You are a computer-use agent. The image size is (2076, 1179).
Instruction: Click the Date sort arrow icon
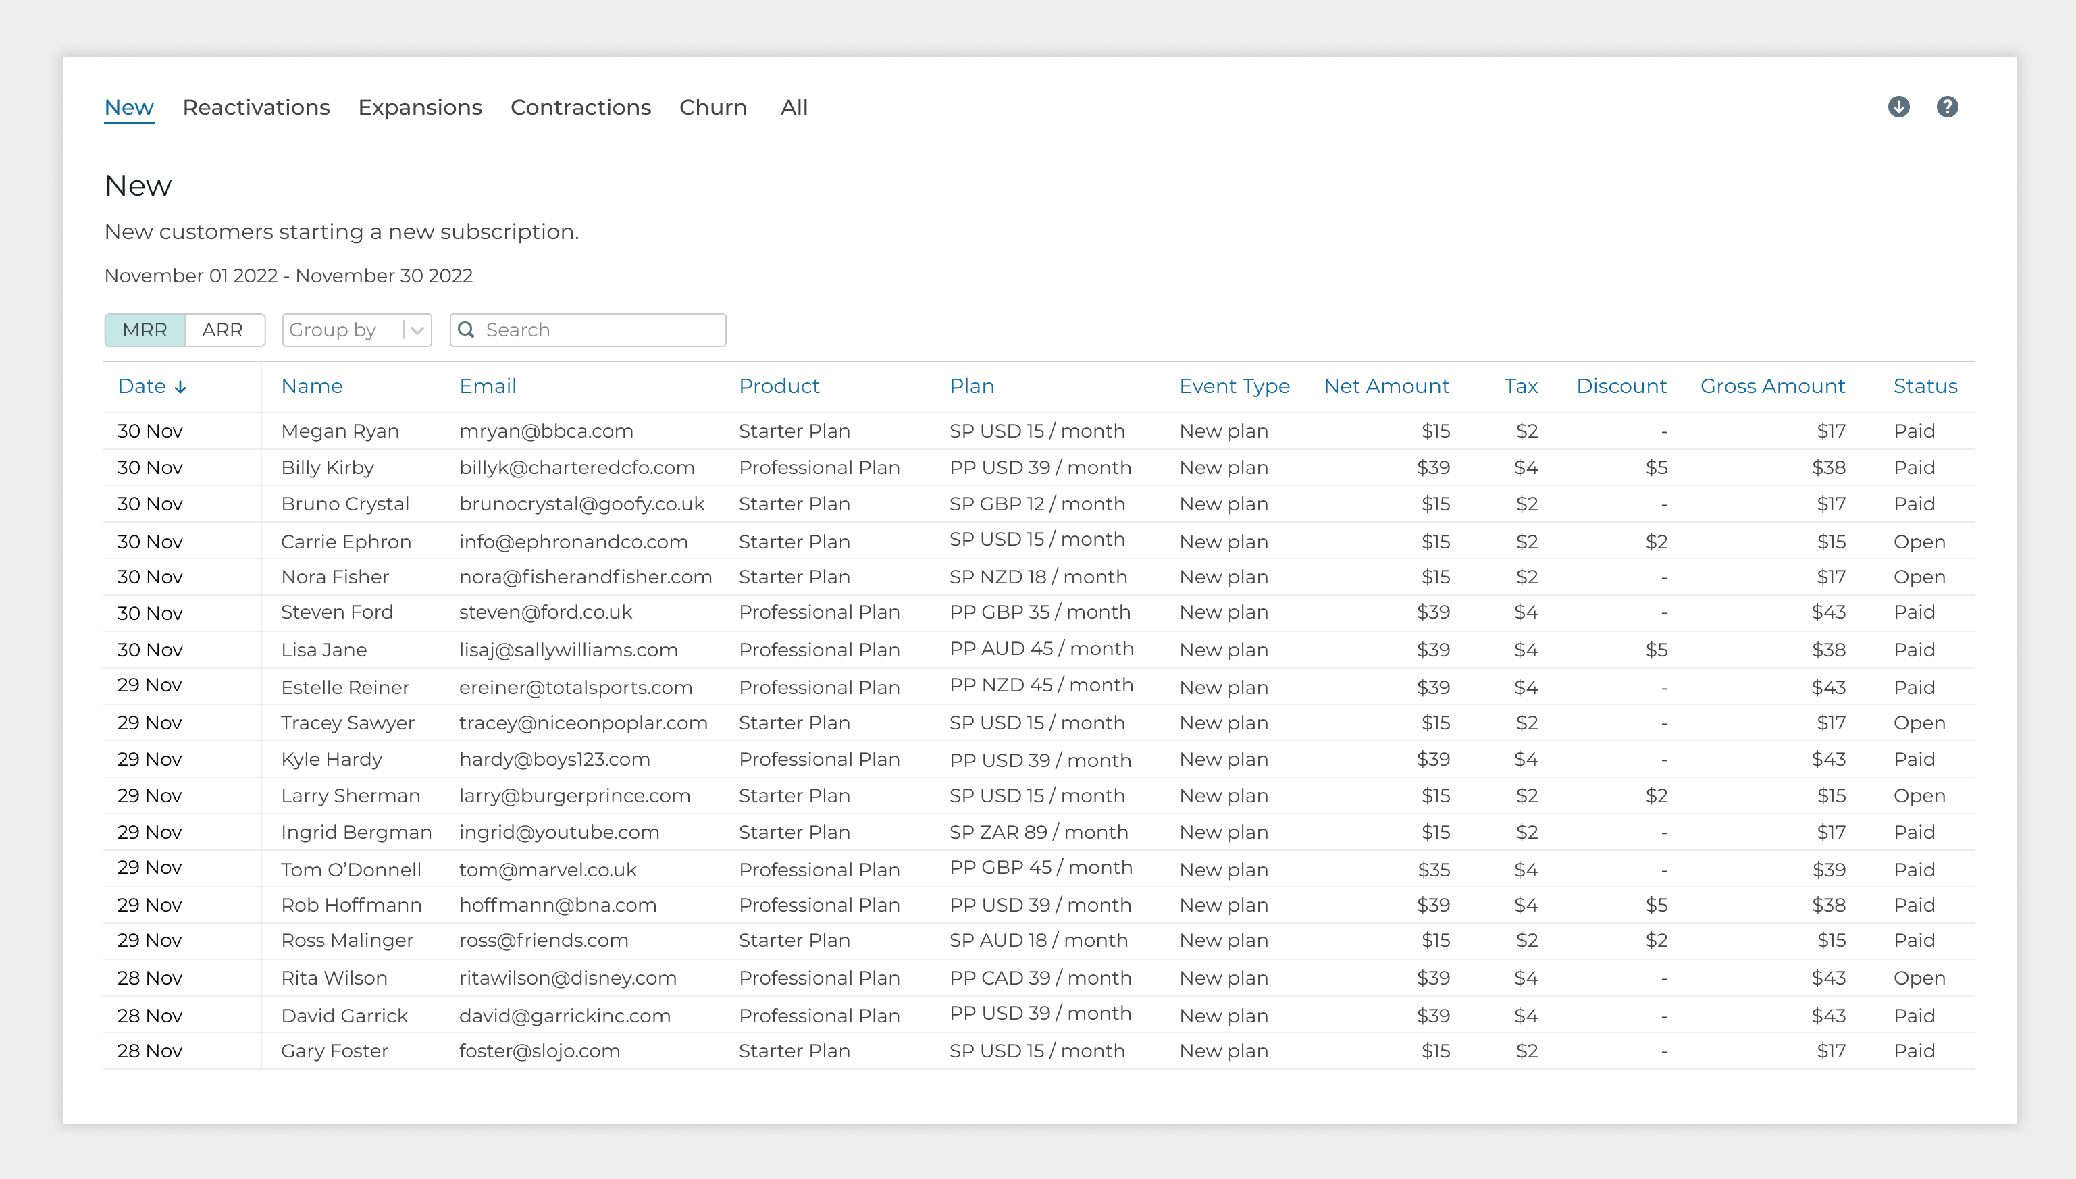click(x=180, y=387)
